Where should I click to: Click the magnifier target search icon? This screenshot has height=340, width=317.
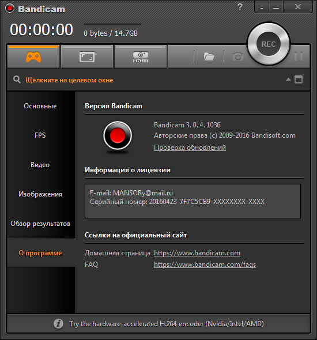(x=17, y=80)
